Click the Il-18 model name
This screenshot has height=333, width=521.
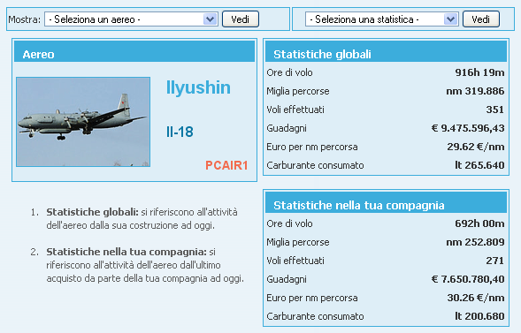pos(180,132)
